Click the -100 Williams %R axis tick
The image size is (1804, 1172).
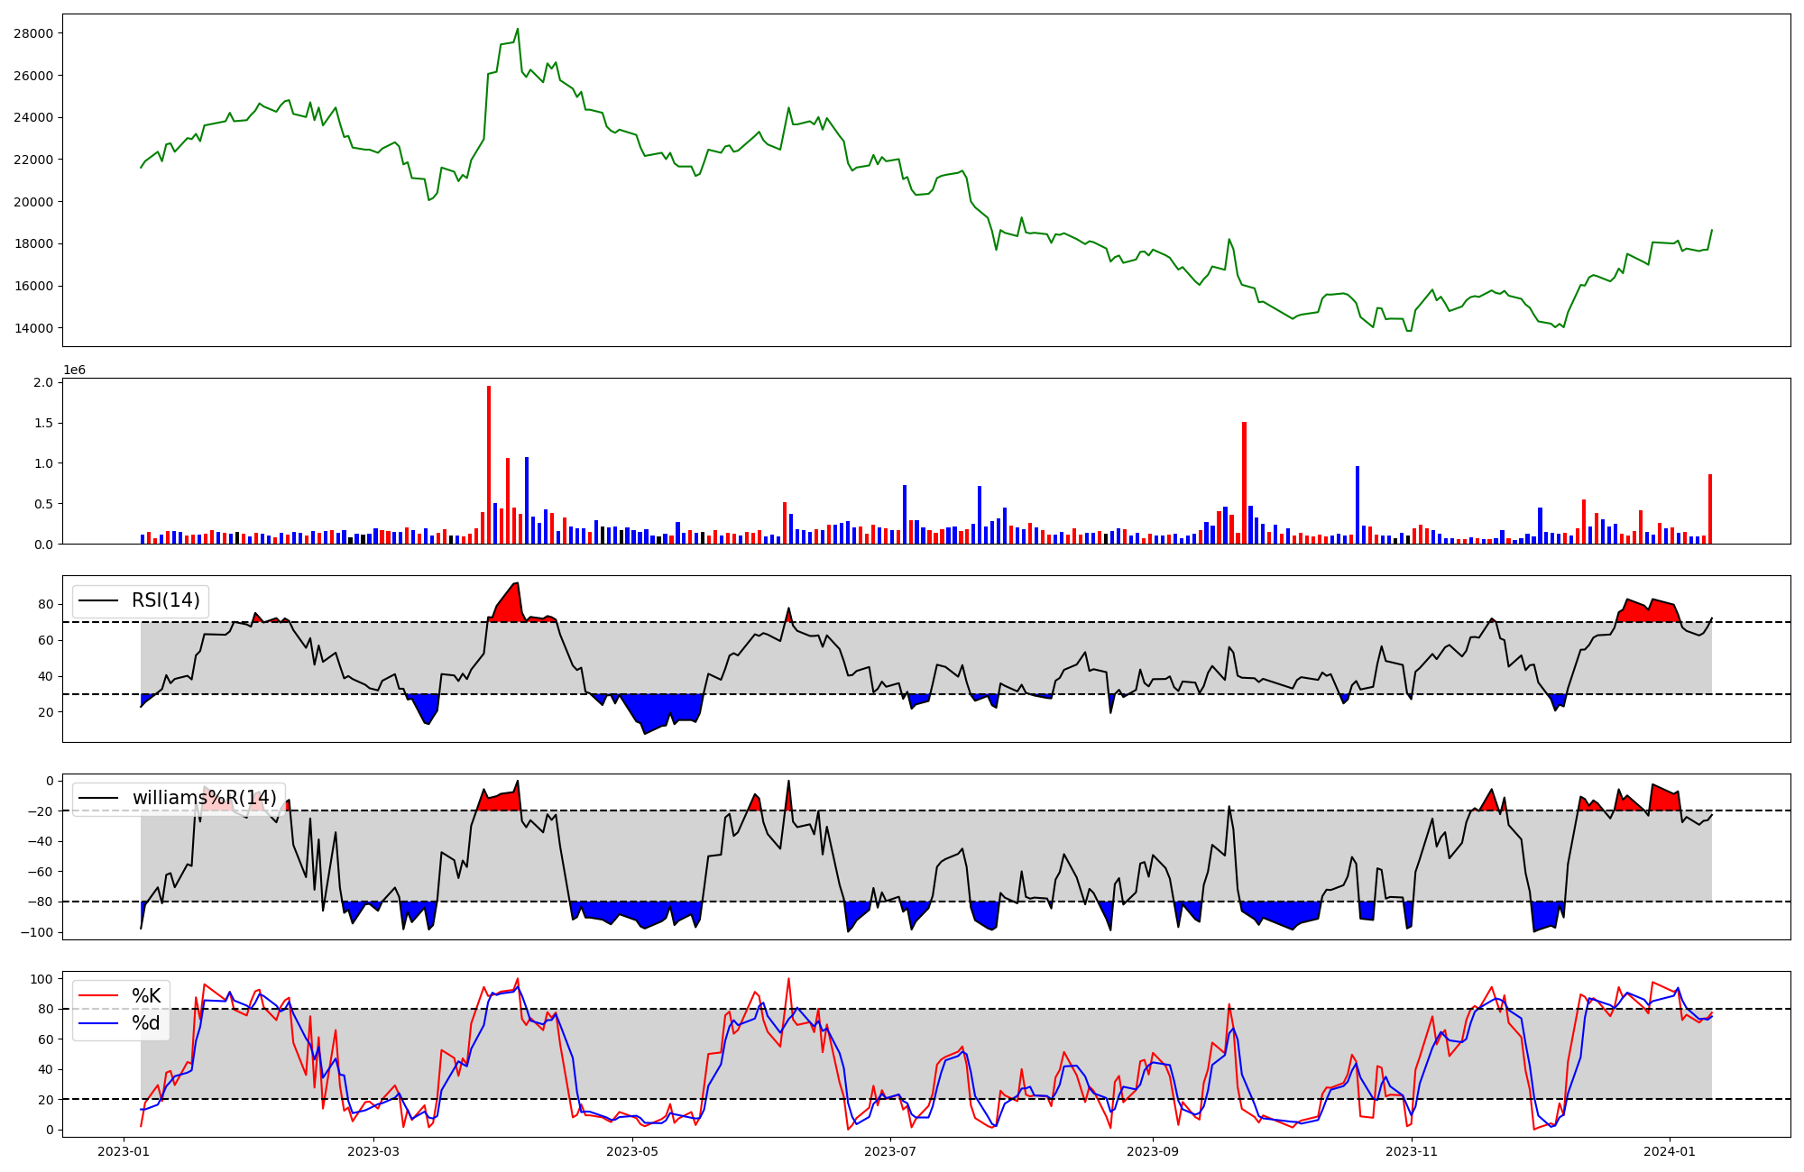[x=36, y=932]
